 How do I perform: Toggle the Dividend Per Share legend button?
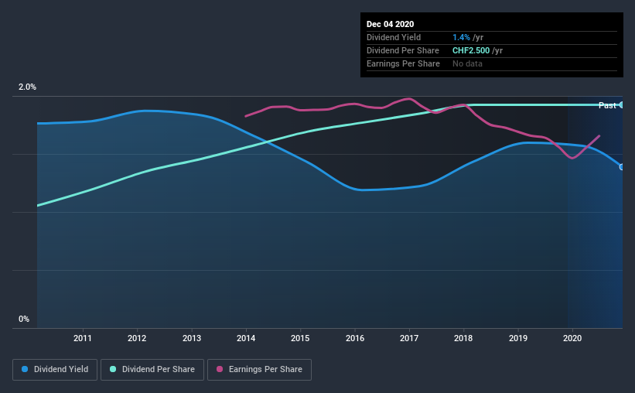152,370
